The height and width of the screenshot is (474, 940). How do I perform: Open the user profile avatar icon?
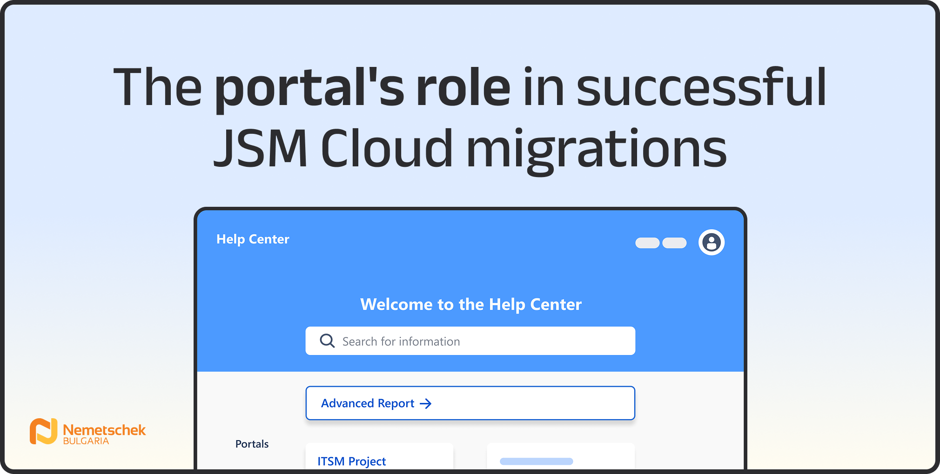pos(711,242)
